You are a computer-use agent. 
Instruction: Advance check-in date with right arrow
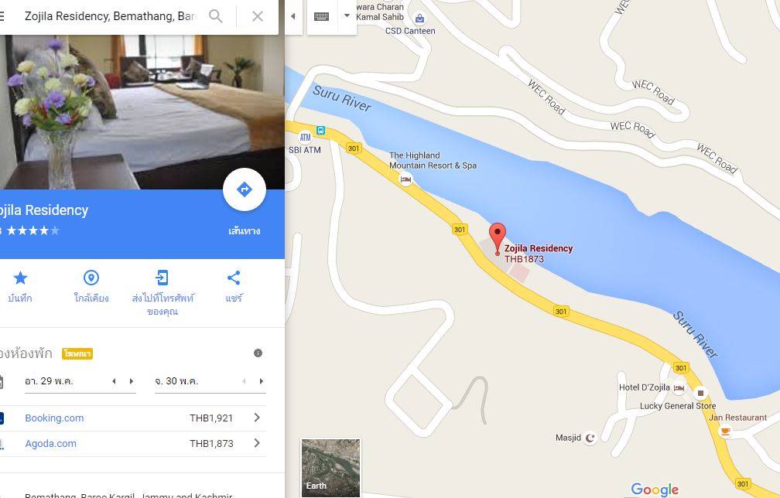point(132,381)
